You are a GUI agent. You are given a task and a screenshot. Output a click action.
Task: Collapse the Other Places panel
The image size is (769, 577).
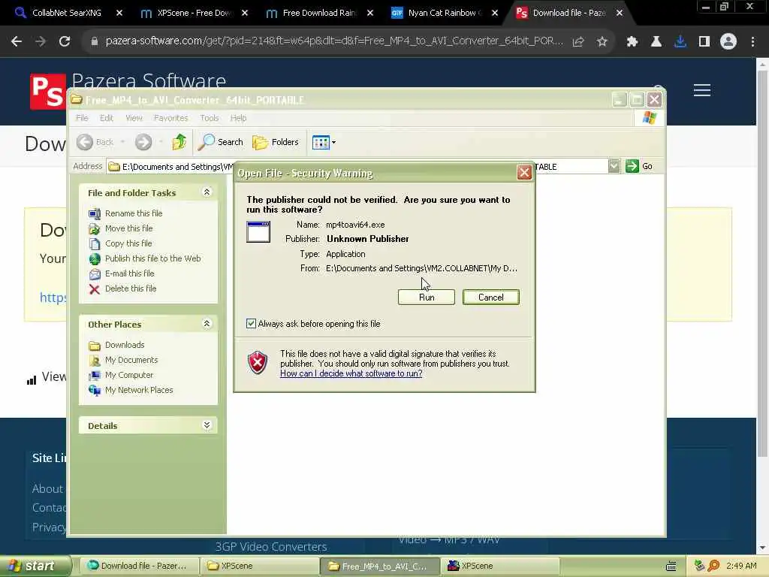(207, 324)
